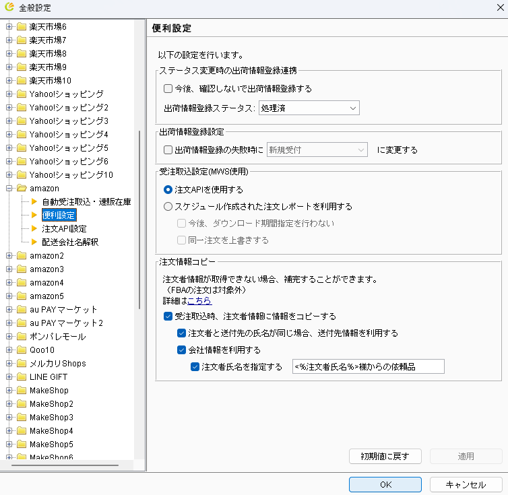
Task: Click arrow icon beside 配送会社名解釈
Action: pos(34,242)
